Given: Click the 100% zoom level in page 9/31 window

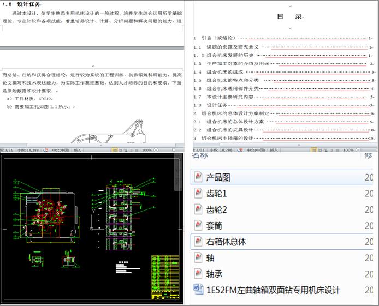Looking at the screenshot, I should tap(146, 150).
